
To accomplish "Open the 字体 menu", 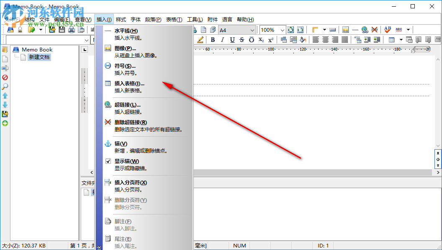I will click(x=136, y=19).
